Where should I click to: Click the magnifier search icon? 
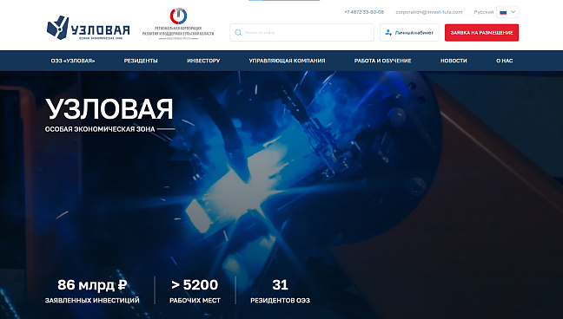tap(238, 33)
